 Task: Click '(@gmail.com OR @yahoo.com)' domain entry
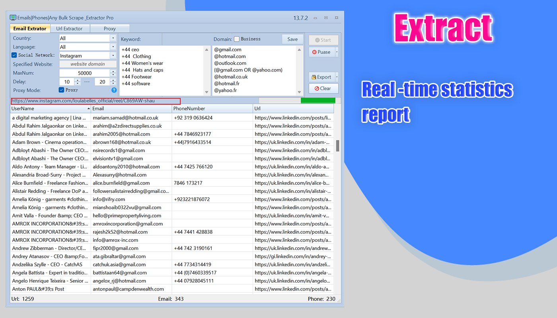click(248, 70)
